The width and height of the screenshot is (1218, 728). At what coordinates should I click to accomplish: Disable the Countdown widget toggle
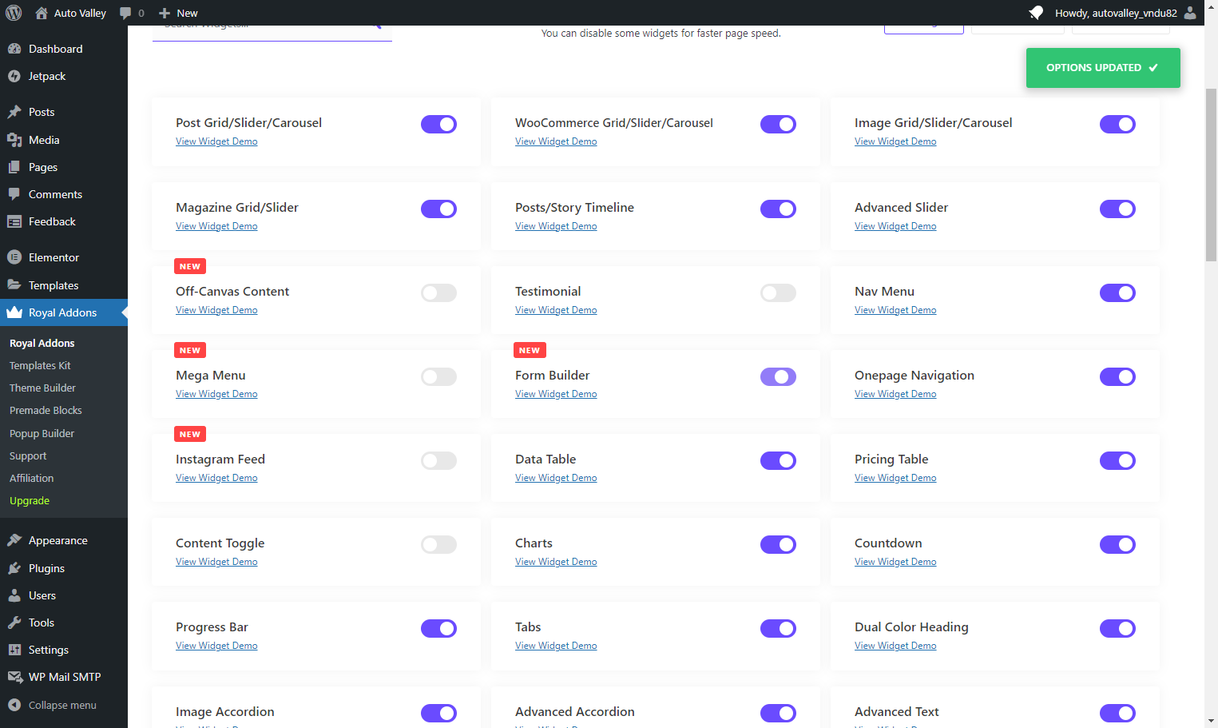pyautogui.click(x=1117, y=544)
